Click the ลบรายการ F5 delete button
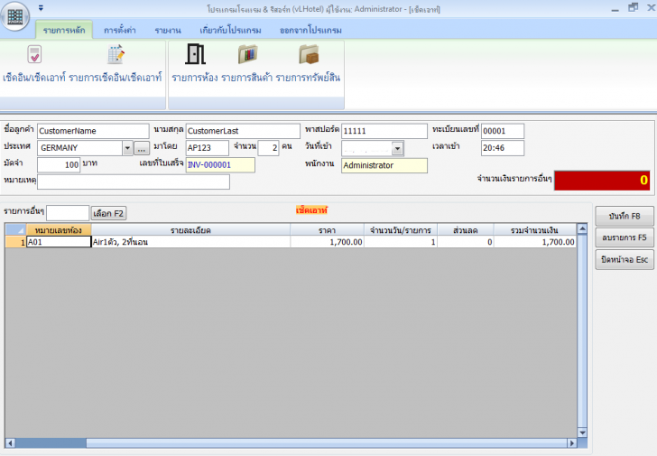The height and width of the screenshot is (456, 657). (625, 237)
